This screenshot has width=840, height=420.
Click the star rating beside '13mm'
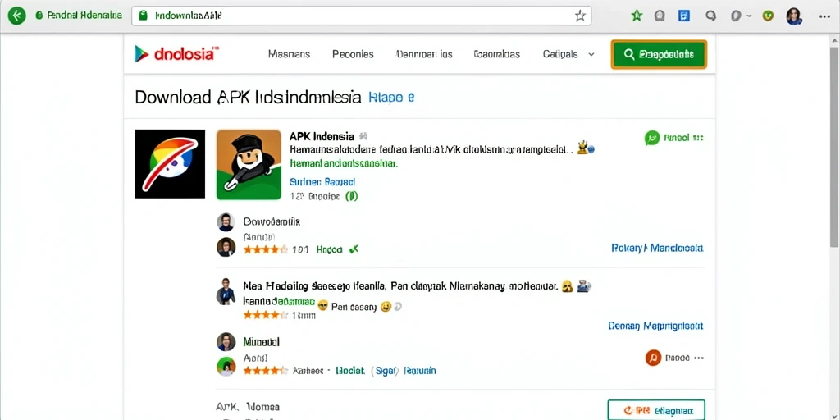[265, 314]
